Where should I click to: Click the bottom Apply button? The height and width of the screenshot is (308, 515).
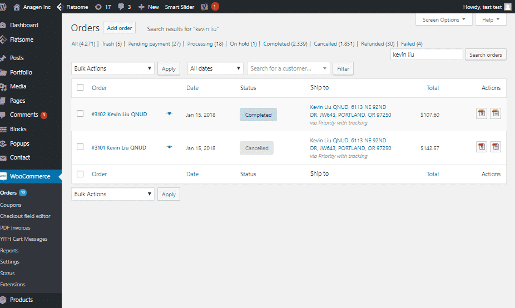(169, 195)
